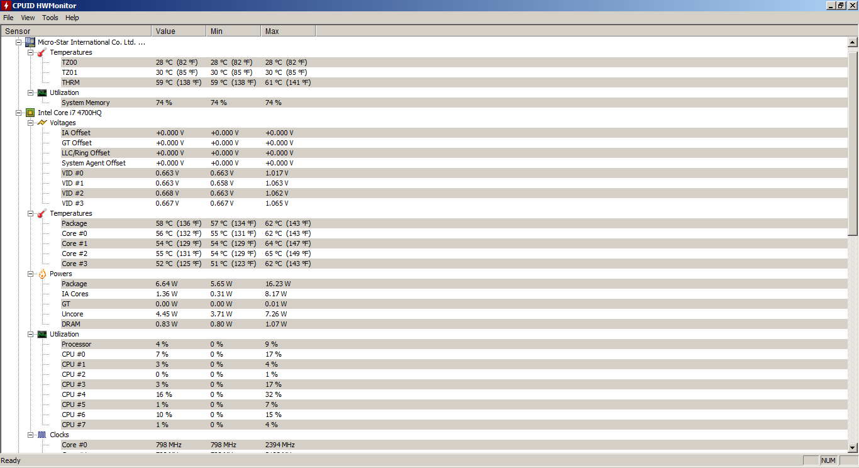859x468 pixels.
Task: Collapse the Voltages node
Action: tap(31, 123)
